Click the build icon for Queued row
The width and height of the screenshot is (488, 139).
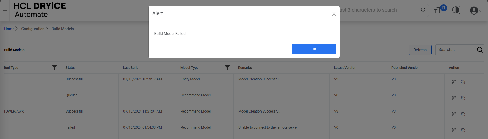[x=453, y=98]
